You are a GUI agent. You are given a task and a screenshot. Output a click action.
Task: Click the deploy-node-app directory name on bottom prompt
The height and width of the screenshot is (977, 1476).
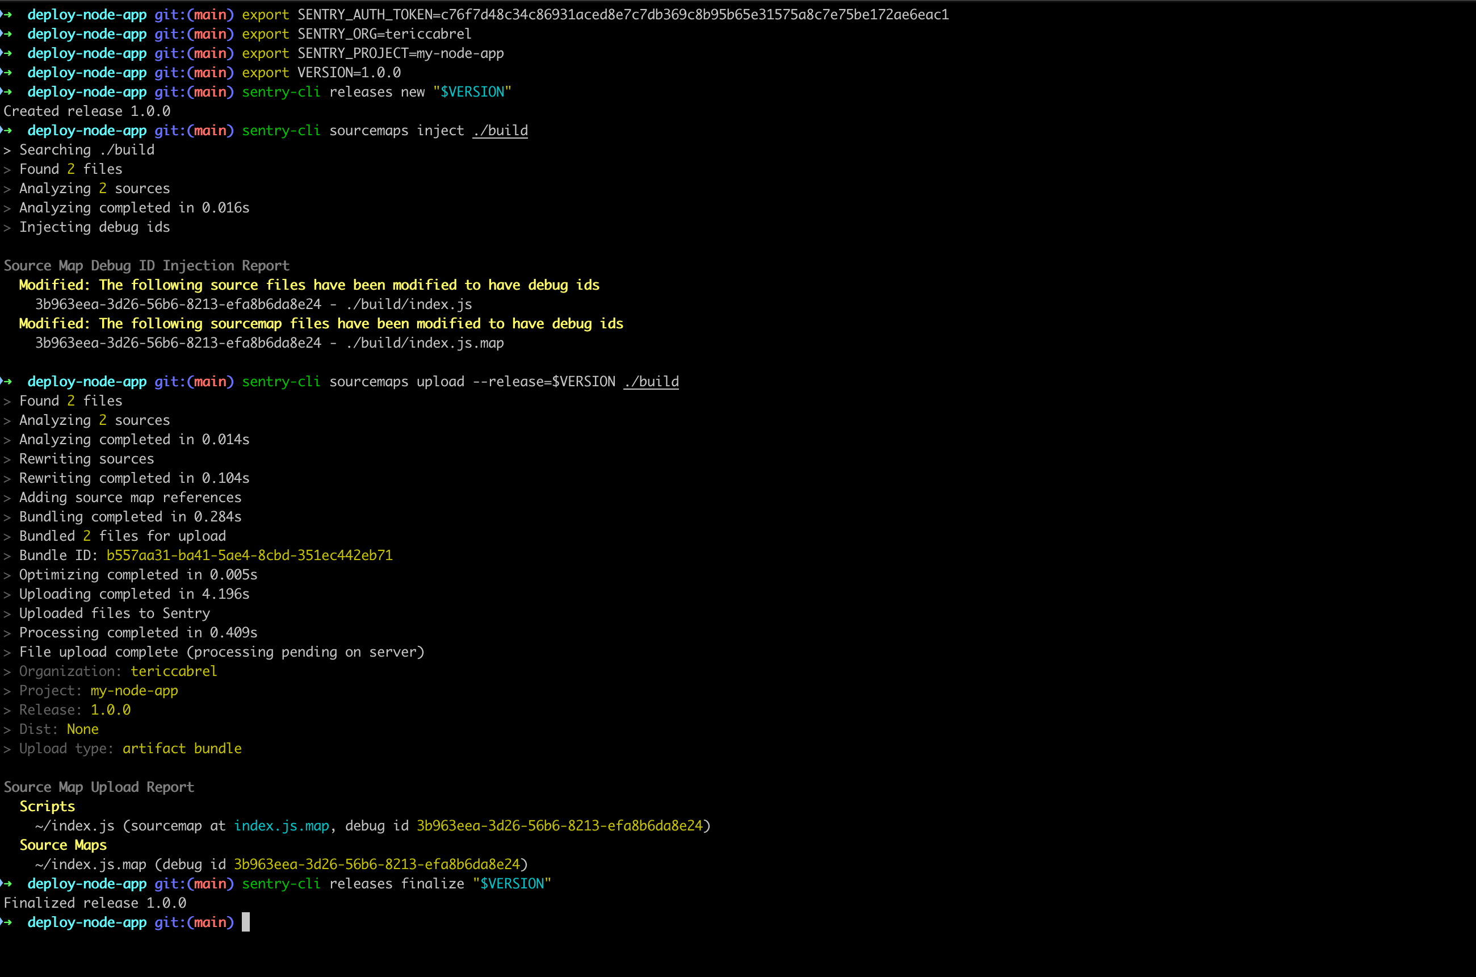[87, 922]
